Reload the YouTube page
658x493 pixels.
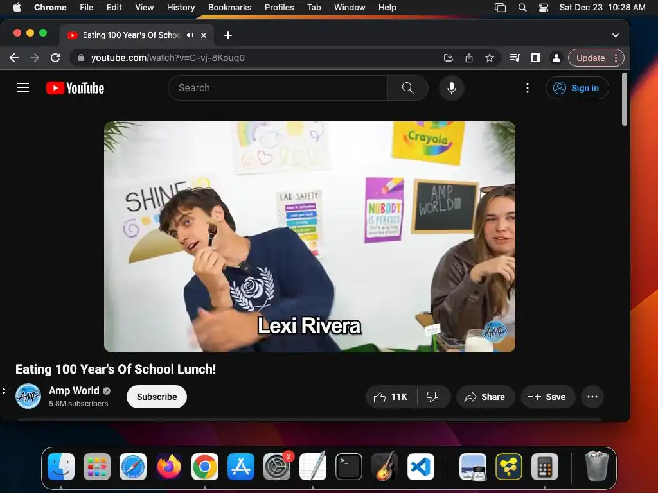(55, 58)
